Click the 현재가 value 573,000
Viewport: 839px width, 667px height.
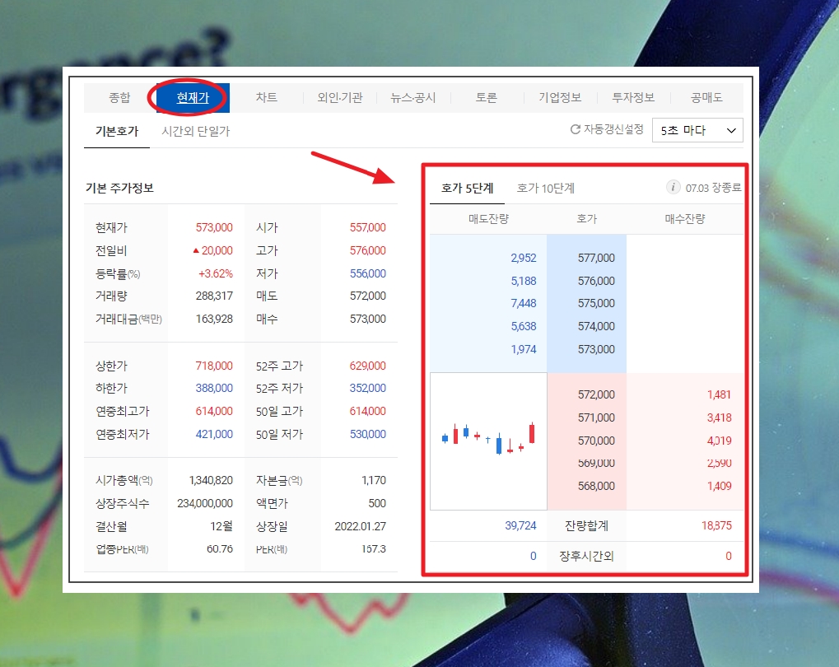point(214,227)
